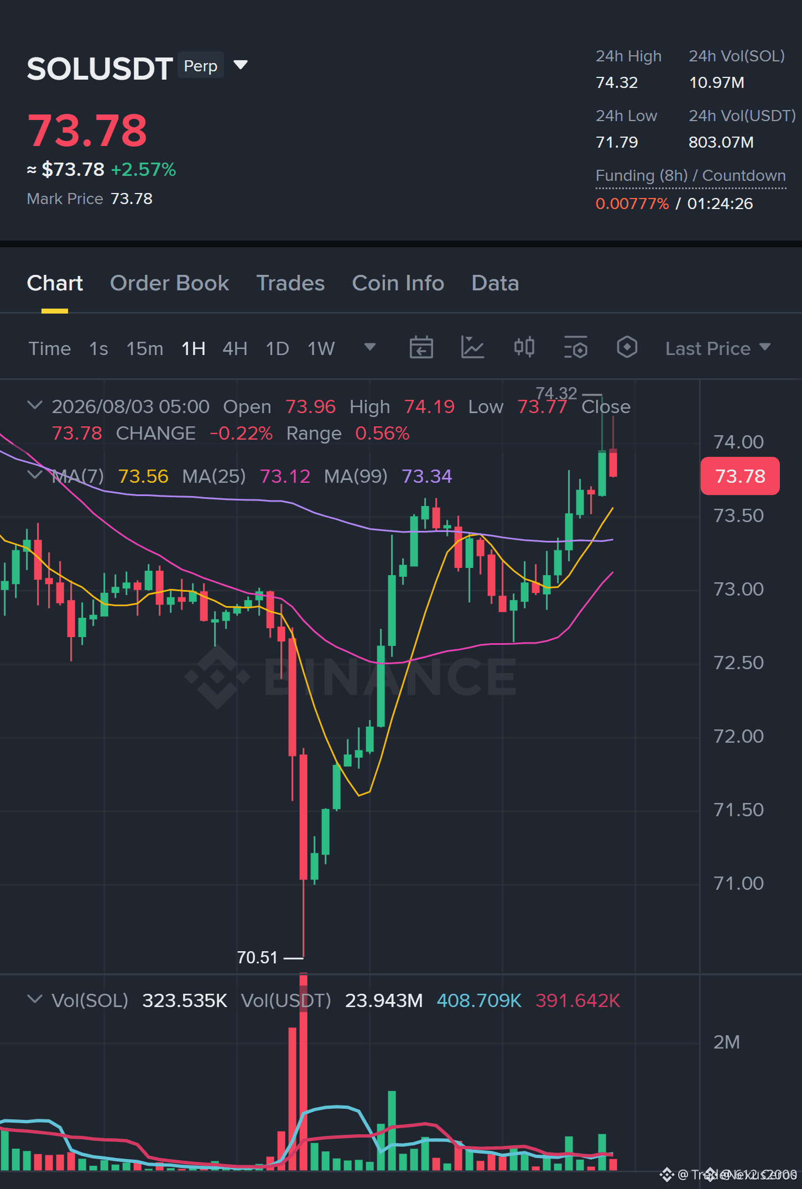
Task: Open the SOLUSDT Perp pair selector dropdown
Action: pos(240,65)
